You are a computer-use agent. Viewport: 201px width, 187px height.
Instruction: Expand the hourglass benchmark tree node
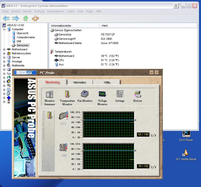point(4,102)
